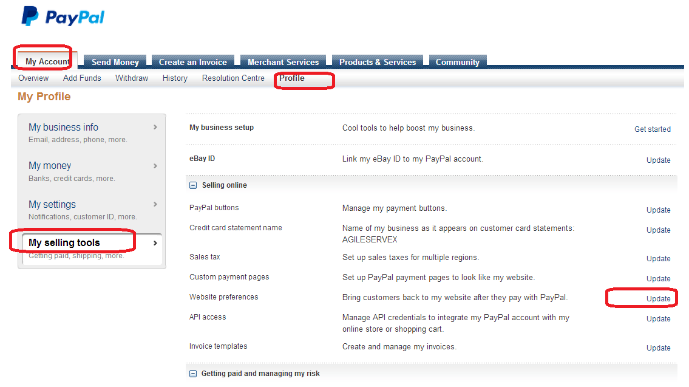
Task: Click the 'Invoice templates' row label
Action: 219,346
